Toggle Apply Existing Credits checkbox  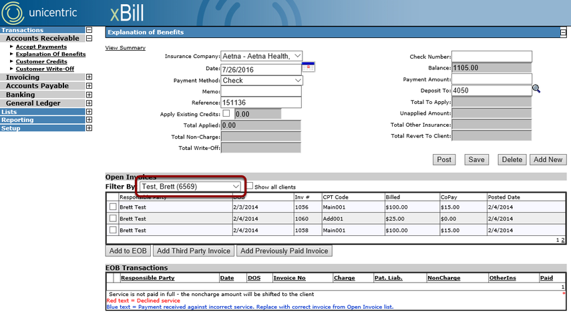[x=226, y=113]
